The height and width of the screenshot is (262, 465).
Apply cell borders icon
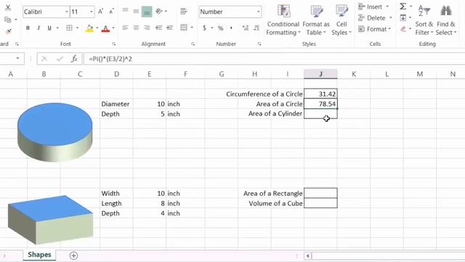(70, 28)
